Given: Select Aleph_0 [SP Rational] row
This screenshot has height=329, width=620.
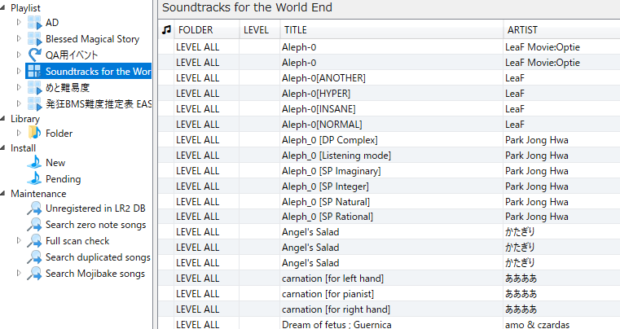Looking at the screenshot, I should [389, 217].
